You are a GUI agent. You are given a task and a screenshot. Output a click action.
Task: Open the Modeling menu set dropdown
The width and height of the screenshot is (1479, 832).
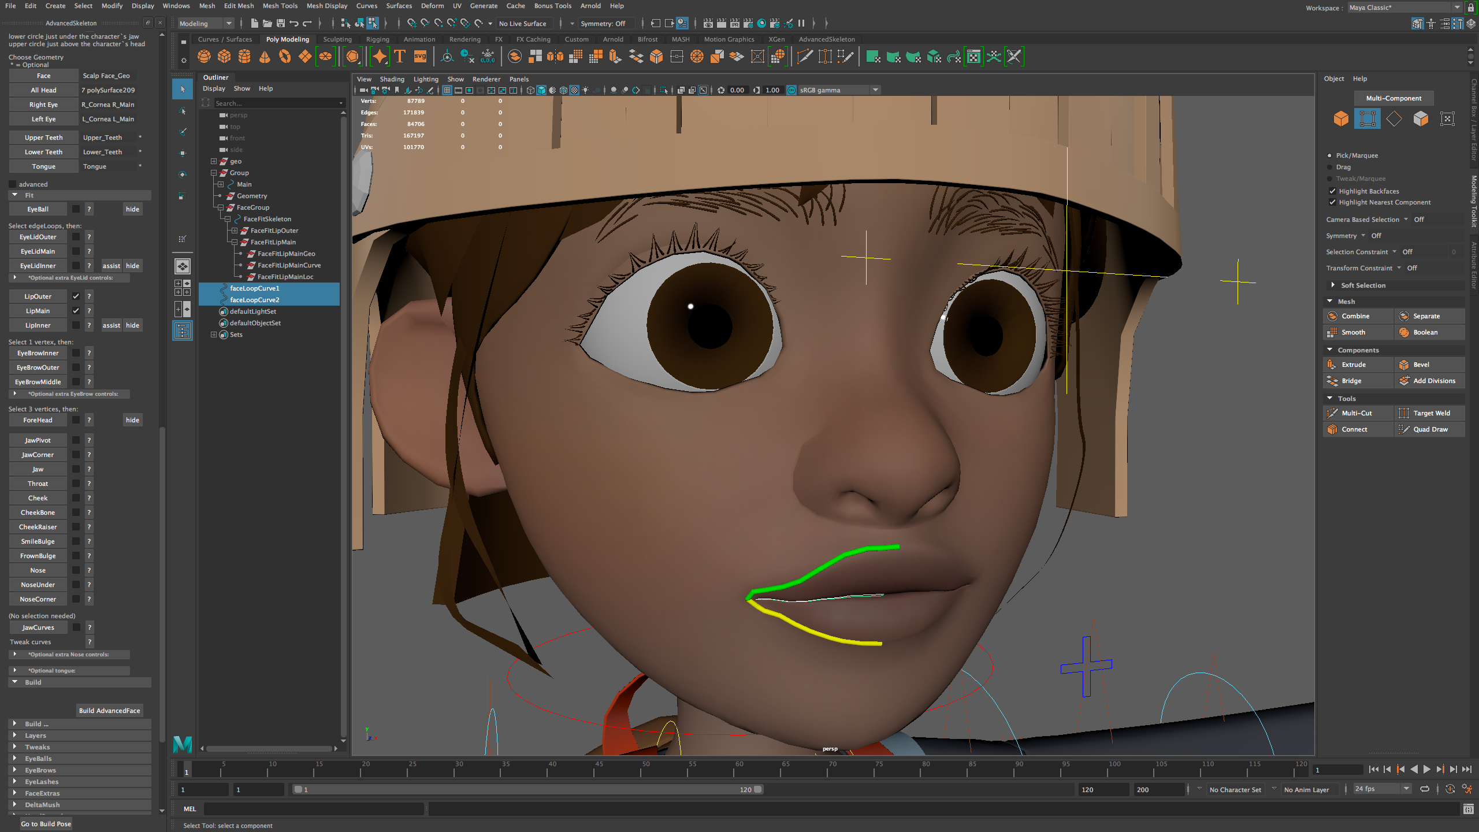[206, 24]
